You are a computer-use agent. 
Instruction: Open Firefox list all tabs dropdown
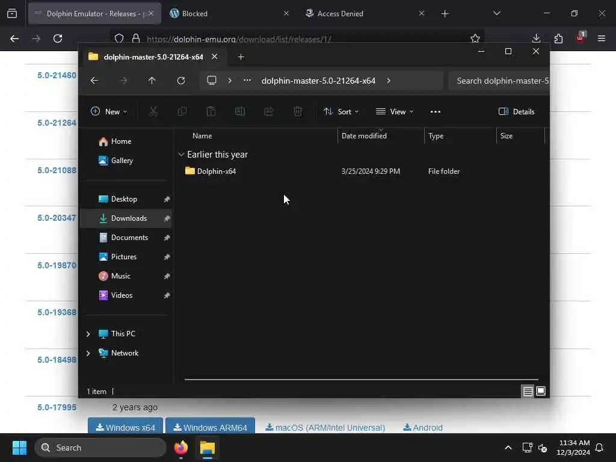pyautogui.click(x=496, y=14)
